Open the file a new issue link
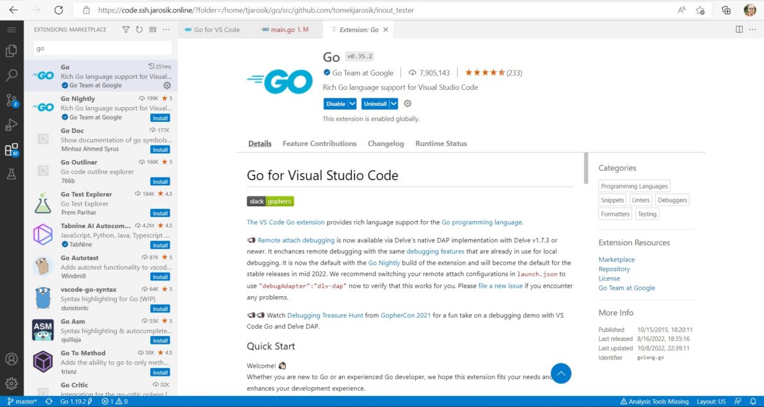The height and width of the screenshot is (407, 764). coord(500,285)
